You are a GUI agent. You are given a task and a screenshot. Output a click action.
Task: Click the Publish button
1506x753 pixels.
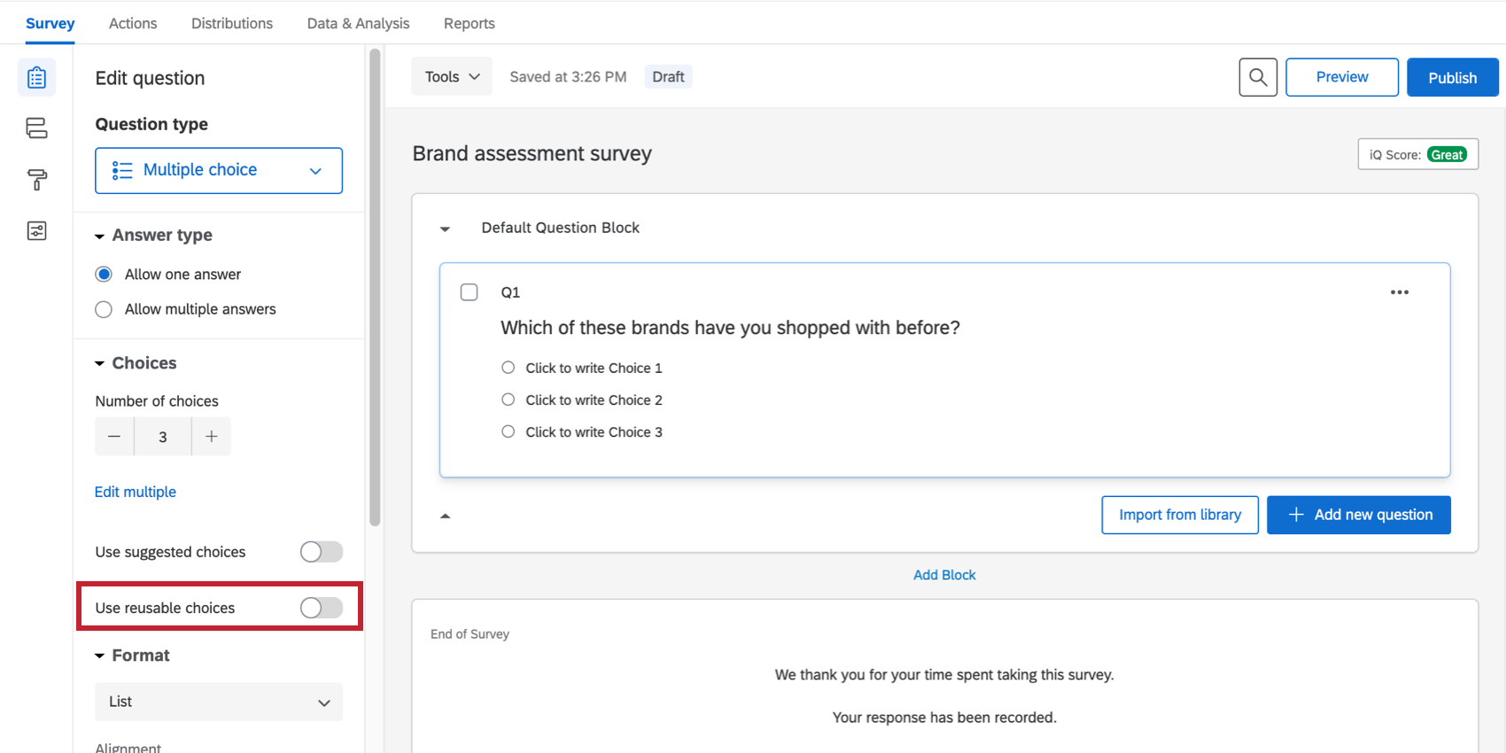pyautogui.click(x=1452, y=77)
